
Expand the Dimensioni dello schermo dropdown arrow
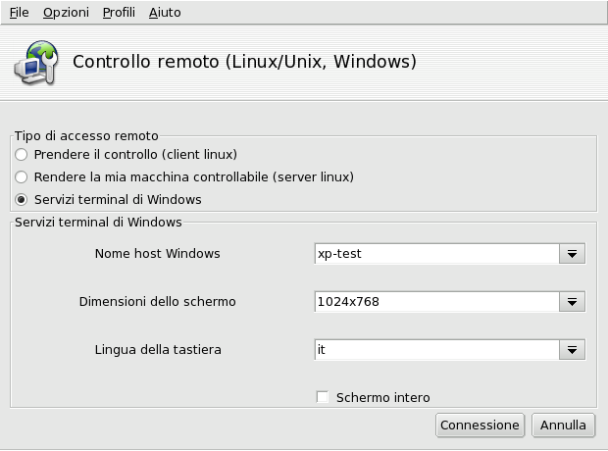[572, 302]
